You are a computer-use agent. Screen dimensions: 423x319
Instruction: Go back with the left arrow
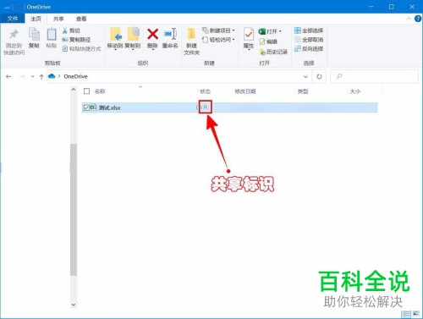coord(8,76)
